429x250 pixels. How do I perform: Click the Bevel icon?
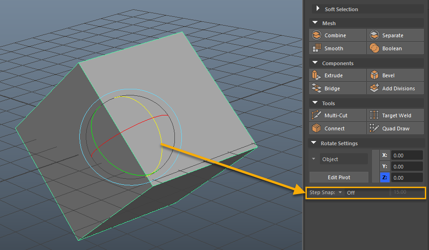coord(374,75)
